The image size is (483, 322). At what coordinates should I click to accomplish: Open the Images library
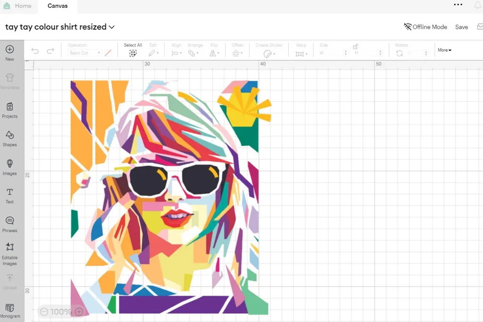[x=9, y=167]
